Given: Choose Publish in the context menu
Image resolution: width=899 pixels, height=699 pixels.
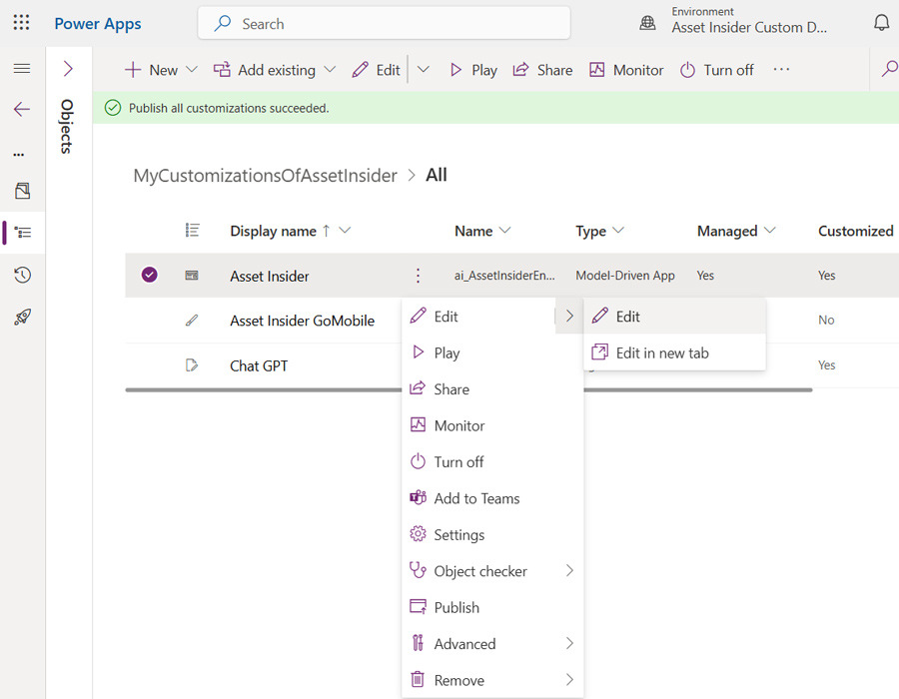Looking at the screenshot, I should tap(492, 607).
